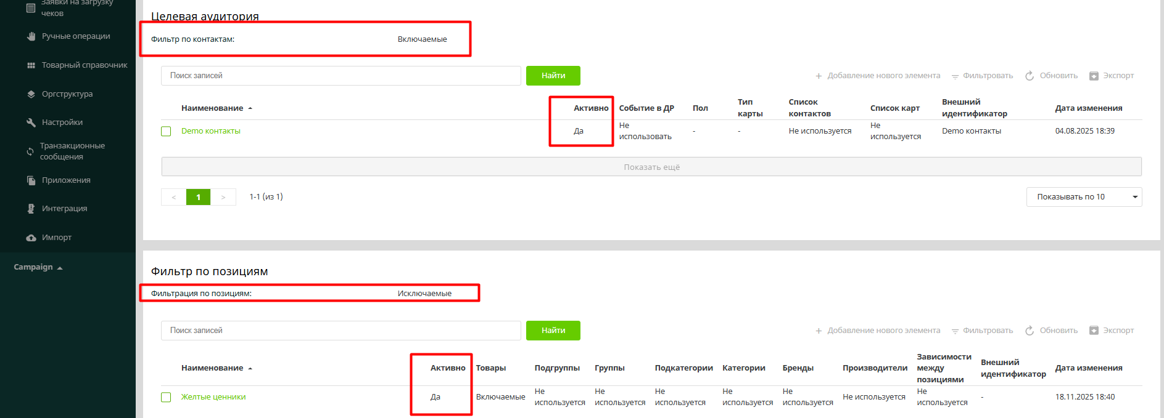Click the search field in Фильтр по позициям
The width and height of the screenshot is (1164, 418).
(x=341, y=331)
